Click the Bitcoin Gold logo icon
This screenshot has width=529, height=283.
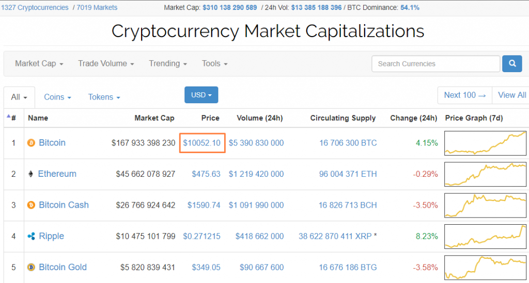coord(31,267)
